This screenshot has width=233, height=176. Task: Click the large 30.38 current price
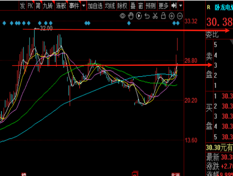220,22
